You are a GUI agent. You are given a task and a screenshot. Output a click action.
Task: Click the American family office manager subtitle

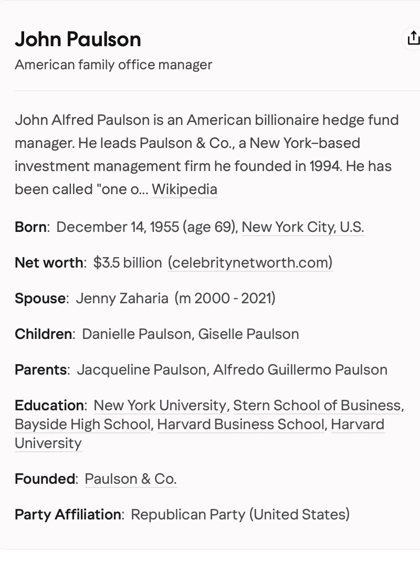tap(113, 65)
